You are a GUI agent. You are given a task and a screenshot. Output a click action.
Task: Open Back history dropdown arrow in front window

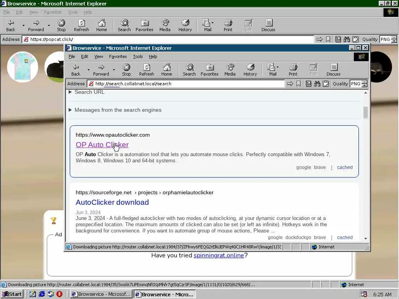pos(88,70)
